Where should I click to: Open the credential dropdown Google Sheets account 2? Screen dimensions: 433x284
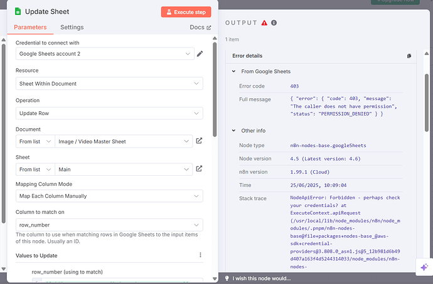tap(105, 54)
